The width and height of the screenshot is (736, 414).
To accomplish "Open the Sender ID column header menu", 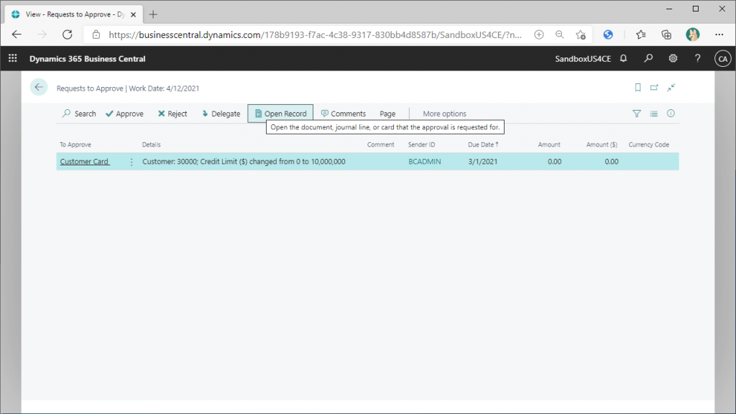I will [421, 144].
